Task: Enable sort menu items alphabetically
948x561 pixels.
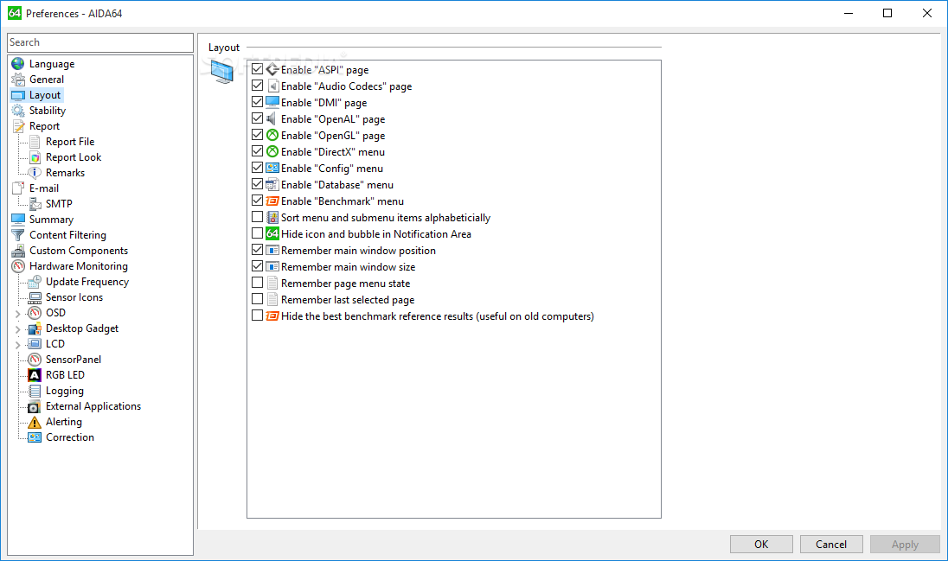Action: [258, 217]
